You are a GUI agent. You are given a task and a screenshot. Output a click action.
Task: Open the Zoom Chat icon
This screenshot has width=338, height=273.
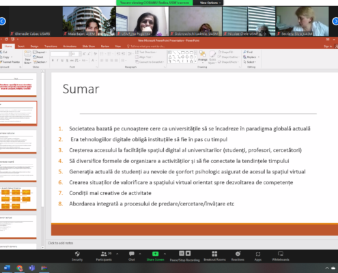(x=132, y=254)
